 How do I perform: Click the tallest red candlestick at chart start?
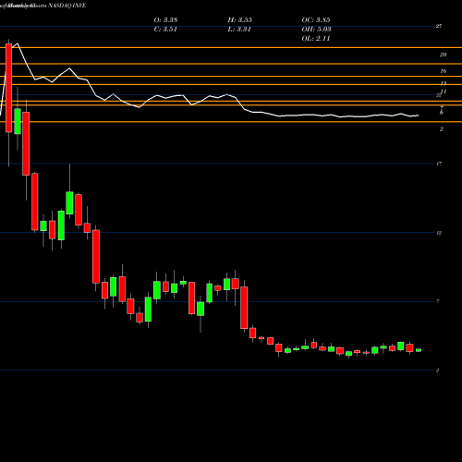(x=8, y=88)
